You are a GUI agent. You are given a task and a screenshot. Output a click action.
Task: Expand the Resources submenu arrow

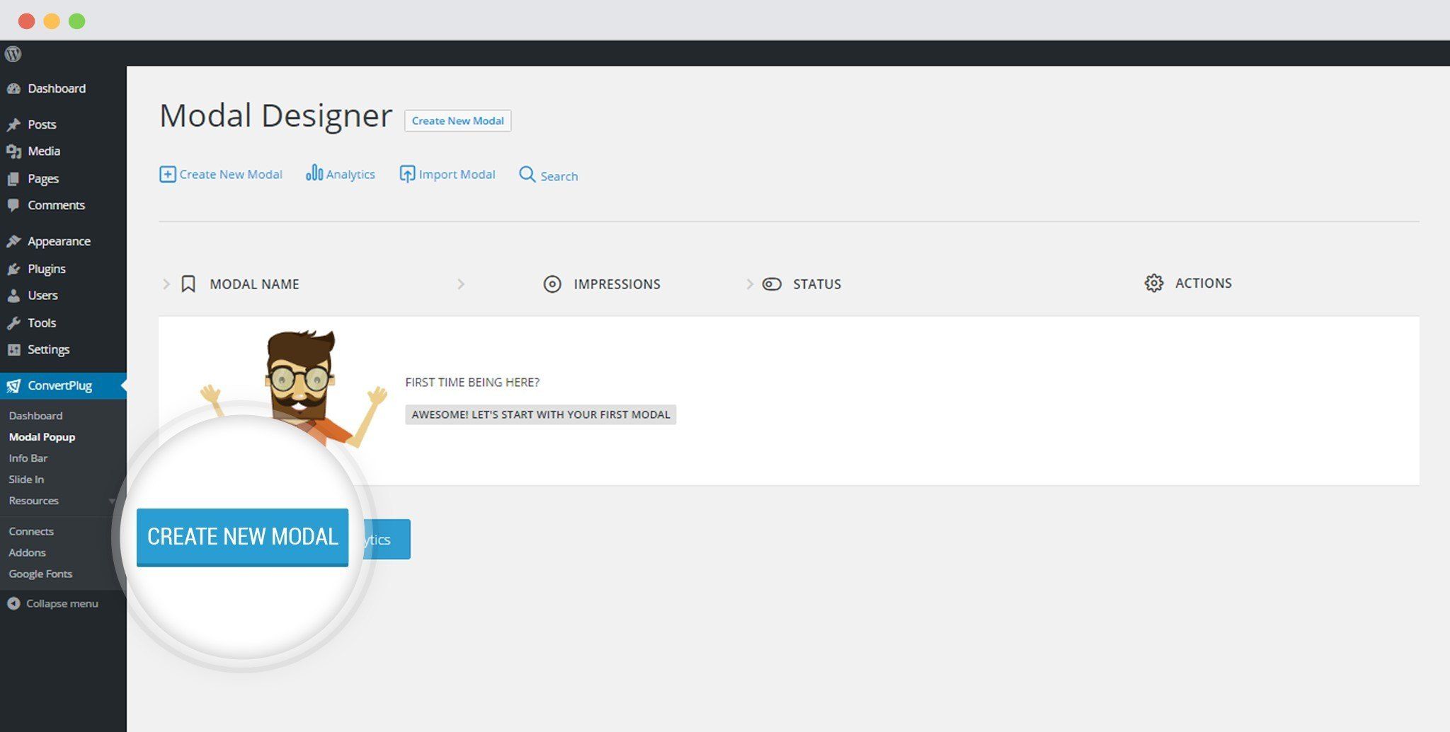(x=112, y=501)
